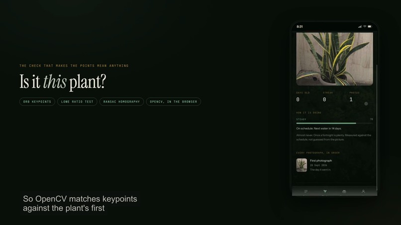401x225 pixels.
Task: Open the profile person icon in bottom bar
Action: (363, 191)
